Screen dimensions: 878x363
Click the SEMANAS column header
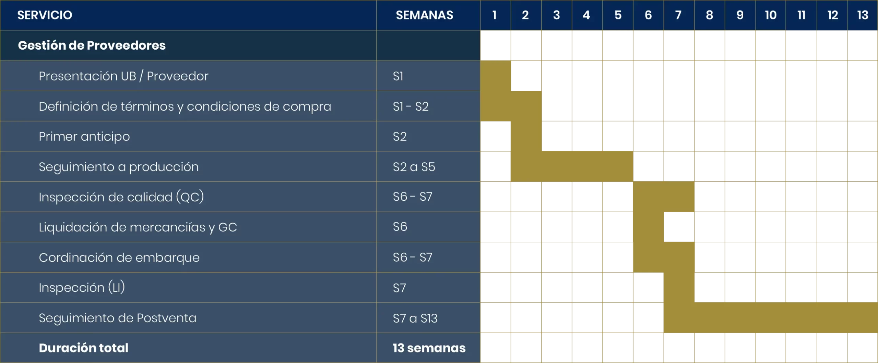(424, 15)
